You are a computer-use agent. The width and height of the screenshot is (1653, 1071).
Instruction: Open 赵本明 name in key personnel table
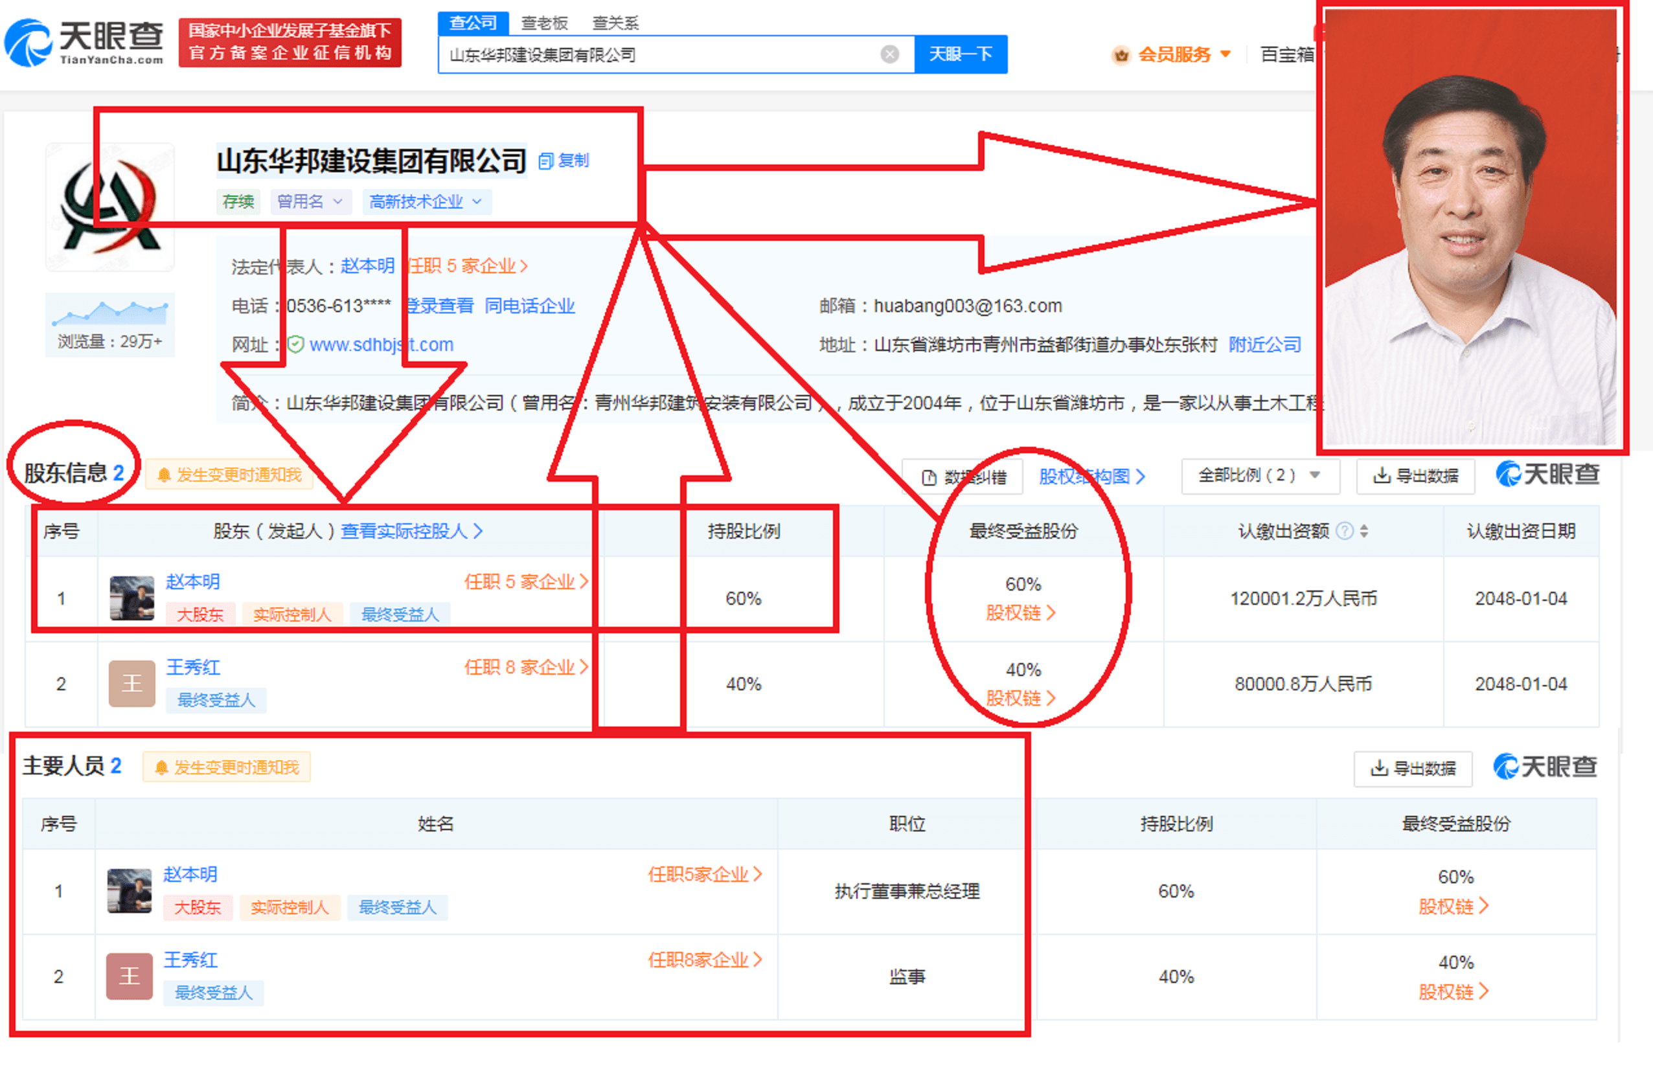click(190, 874)
